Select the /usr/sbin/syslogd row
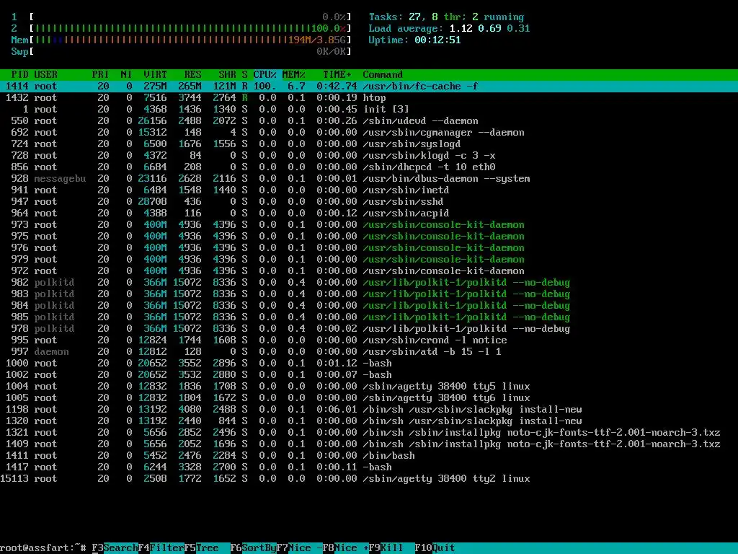The height and width of the screenshot is (554, 738). click(369, 144)
